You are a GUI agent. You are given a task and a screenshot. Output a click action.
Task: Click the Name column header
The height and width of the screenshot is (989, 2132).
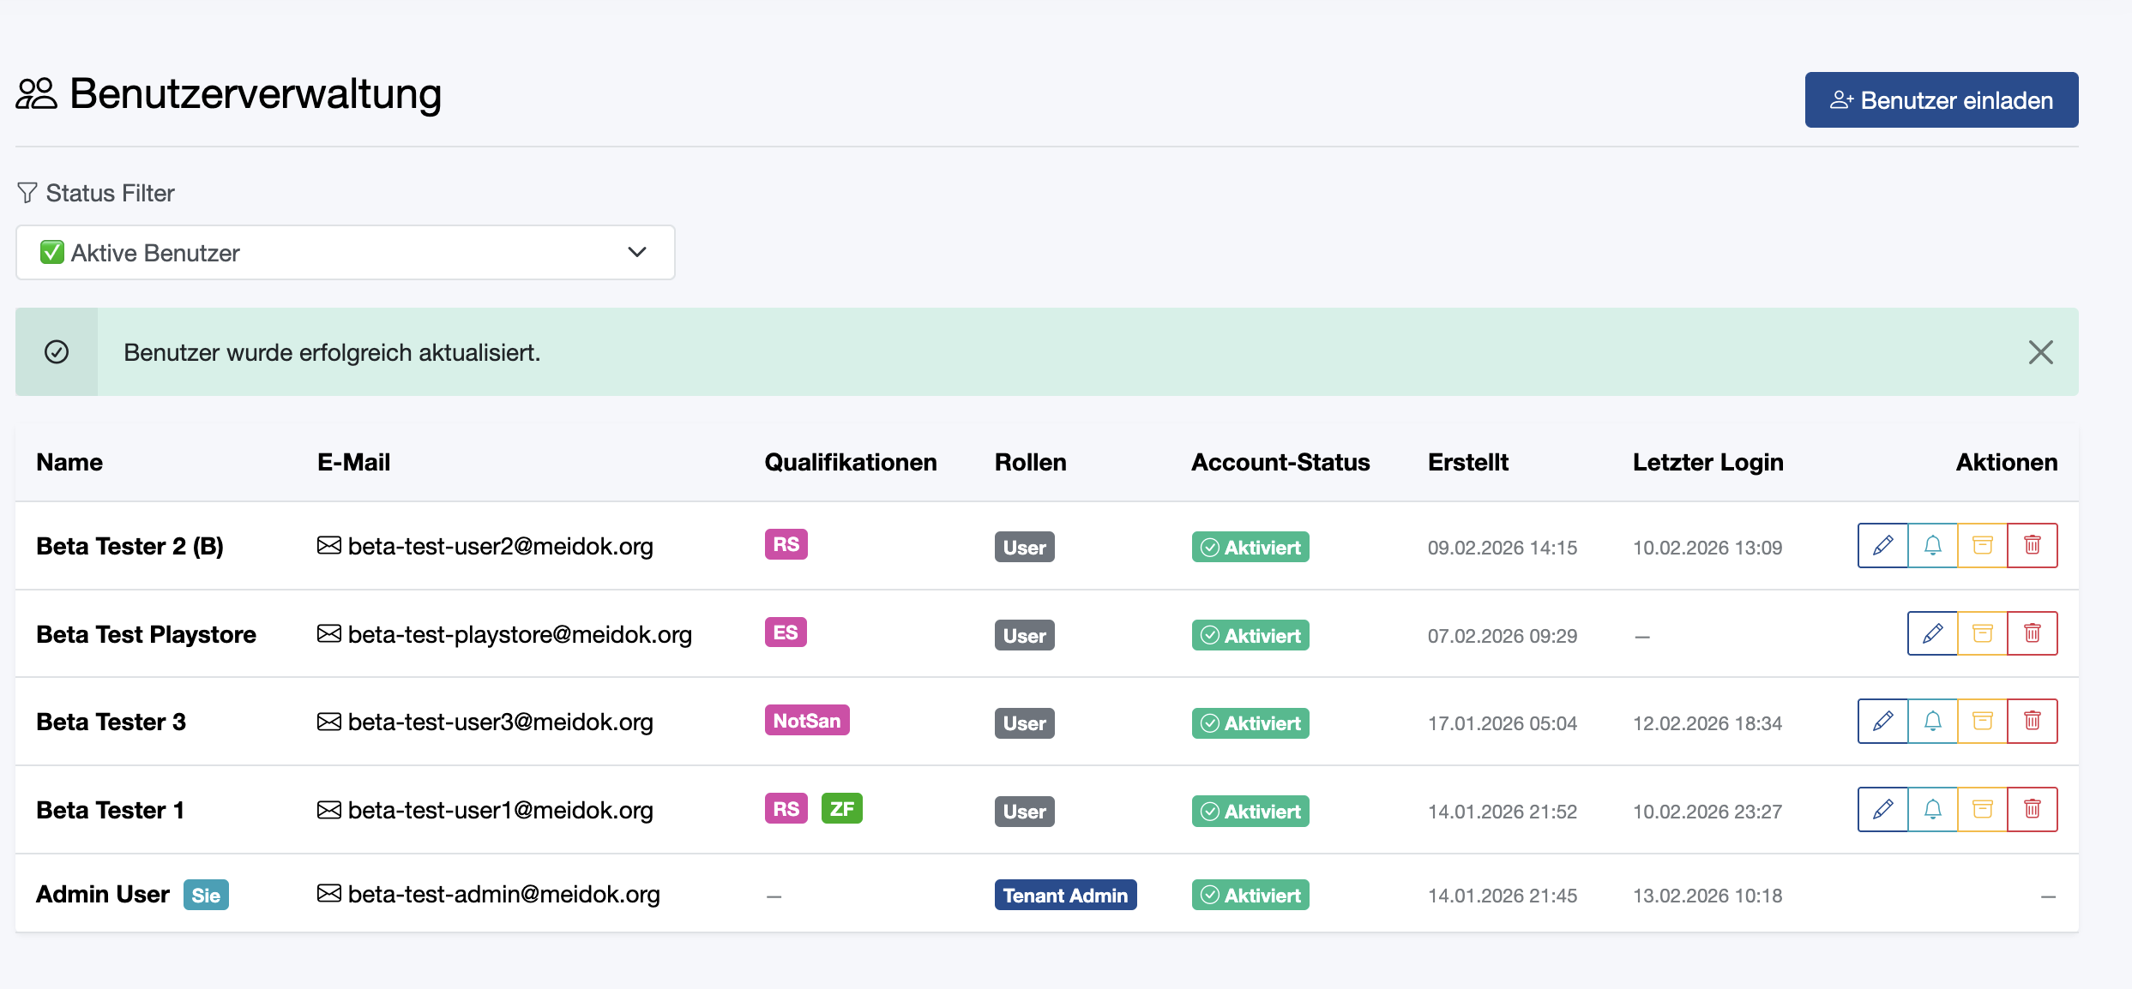(x=69, y=462)
